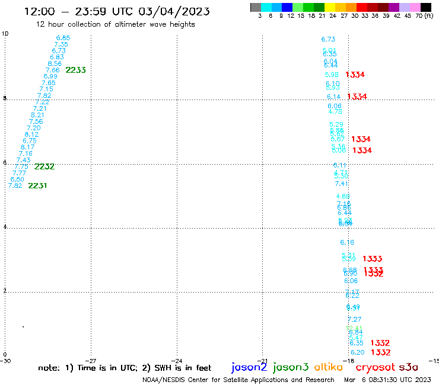Click the orange 'altika' legend label
This screenshot has height=385, width=439.
[x=328, y=367]
